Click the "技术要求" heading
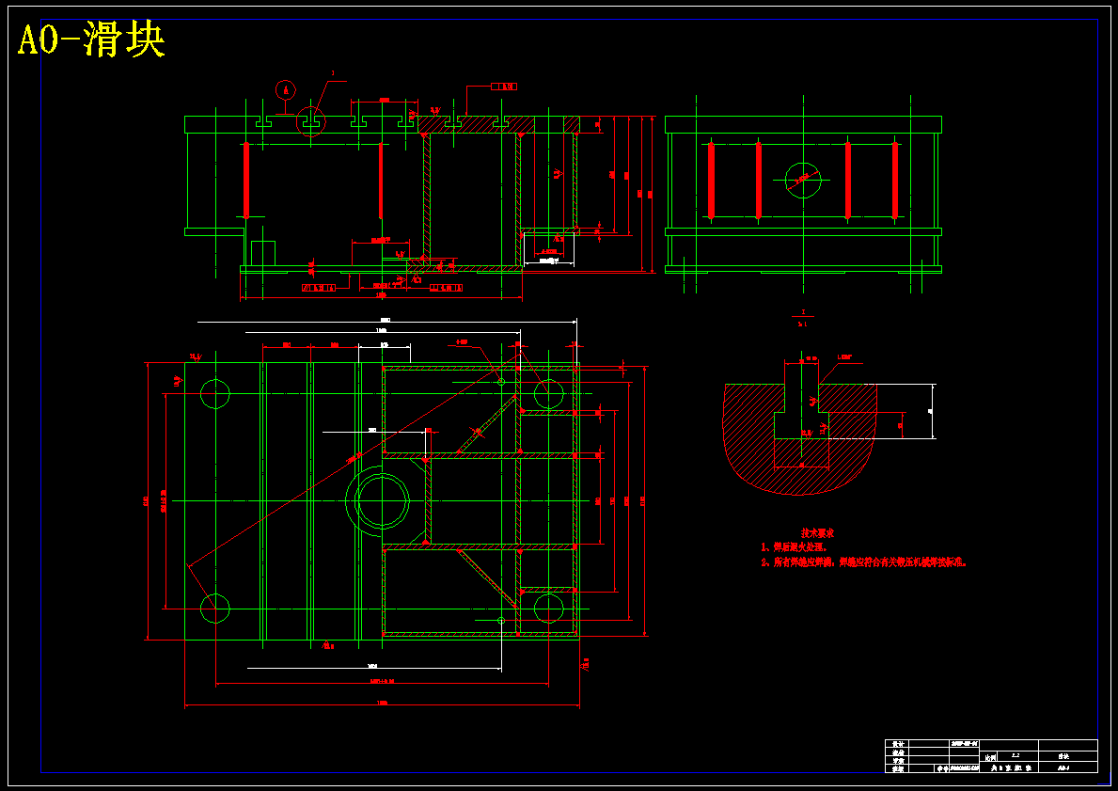Viewport: 1118px width, 791px height. click(817, 532)
